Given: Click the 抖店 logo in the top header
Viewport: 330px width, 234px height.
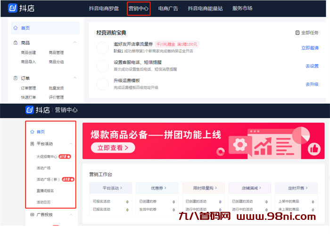Looking at the screenshot, I should 21,8.
